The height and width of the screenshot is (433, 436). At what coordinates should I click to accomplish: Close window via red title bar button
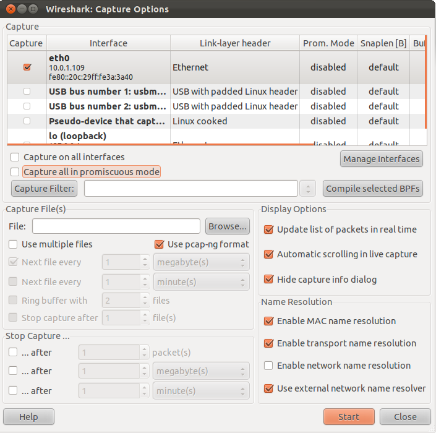point(11,9)
